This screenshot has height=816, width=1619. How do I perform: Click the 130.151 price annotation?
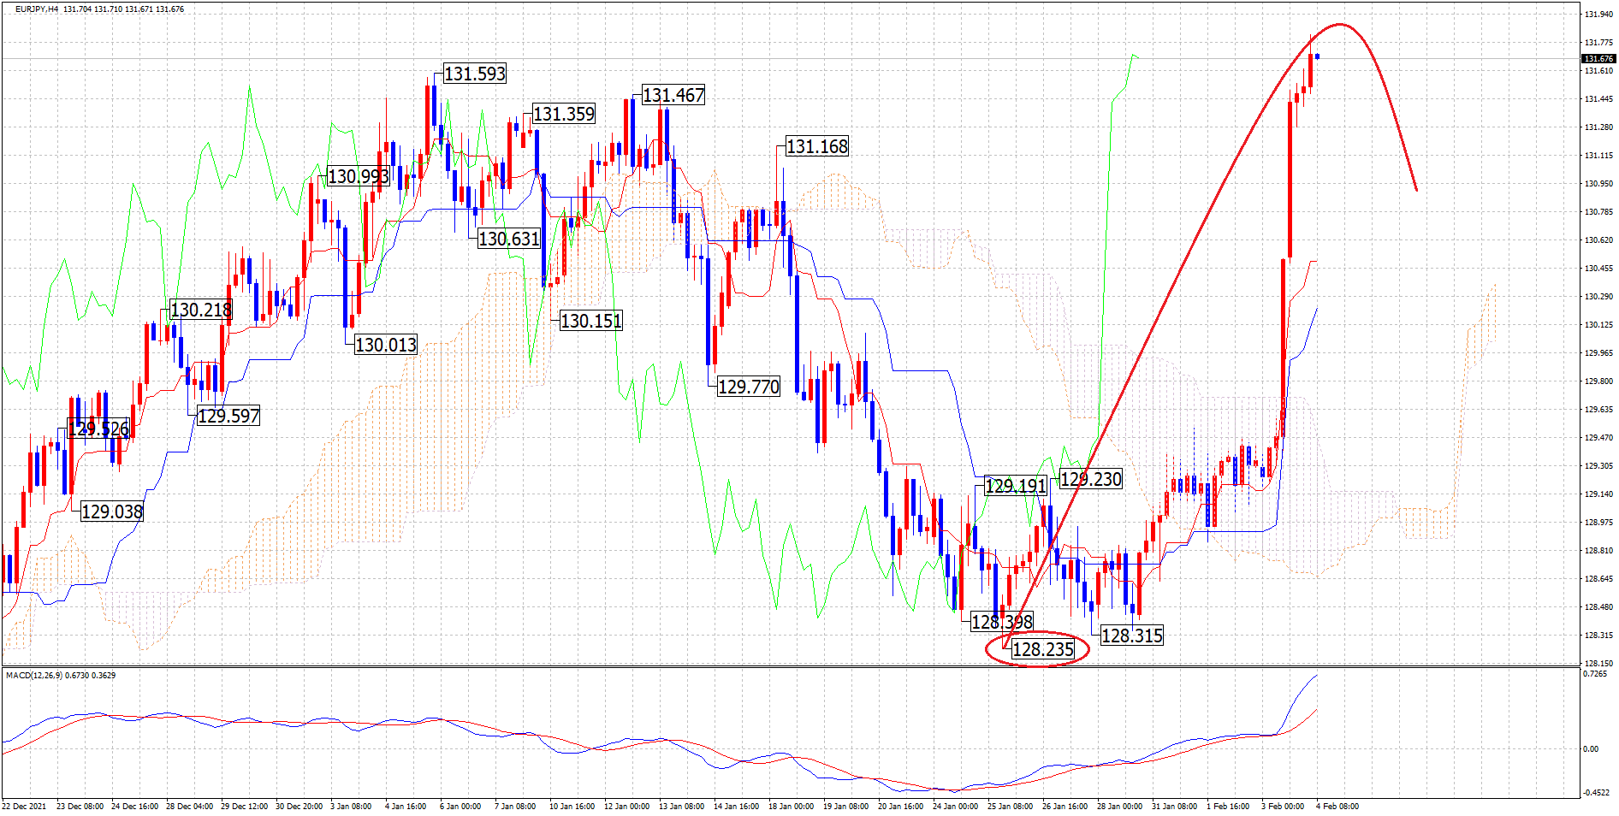tap(591, 321)
